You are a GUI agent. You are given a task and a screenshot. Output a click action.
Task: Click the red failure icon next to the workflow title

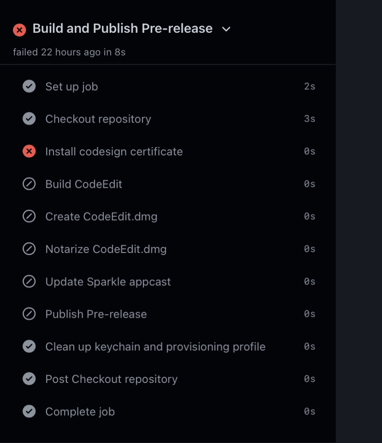coord(19,30)
